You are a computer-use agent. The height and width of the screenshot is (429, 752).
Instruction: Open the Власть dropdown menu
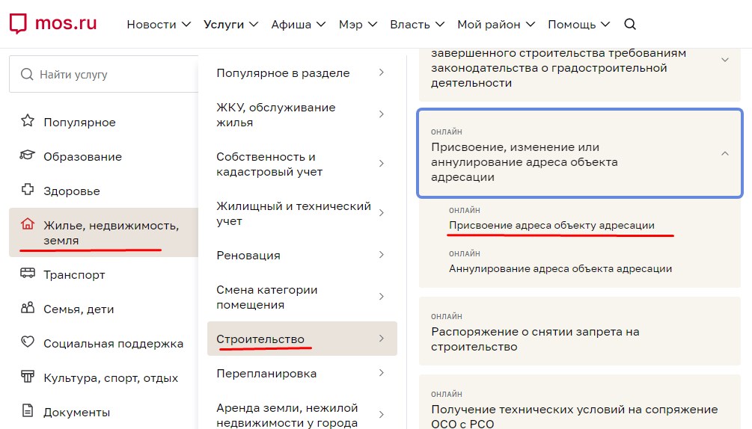pyautogui.click(x=418, y=25)
